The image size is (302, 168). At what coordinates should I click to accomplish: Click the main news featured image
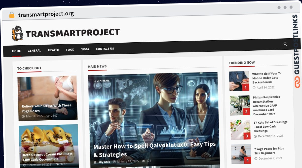point(154,120)
